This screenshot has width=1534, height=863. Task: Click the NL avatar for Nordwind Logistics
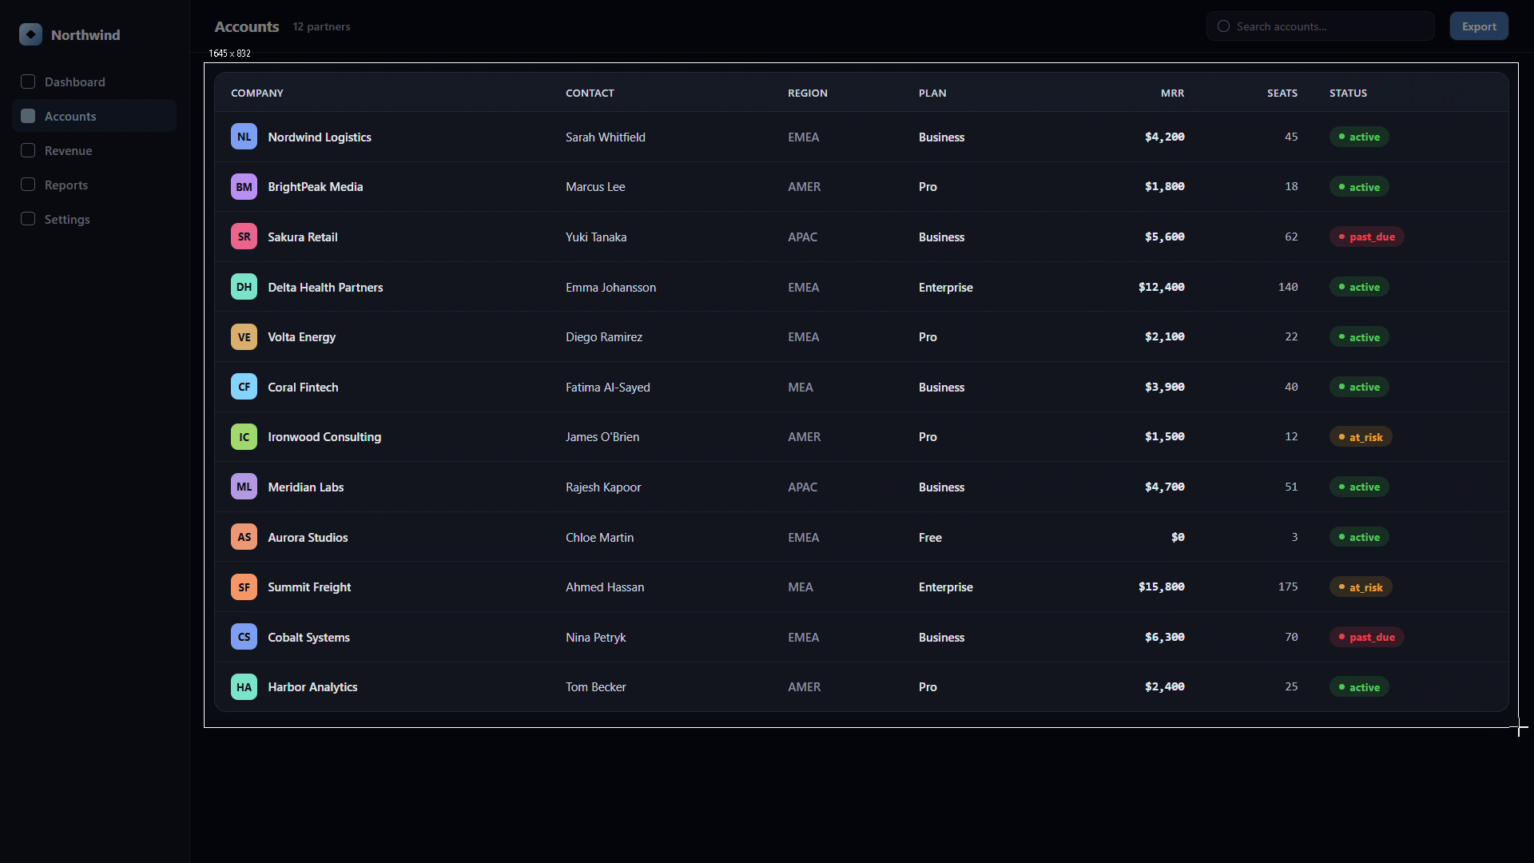click(244, 137)
